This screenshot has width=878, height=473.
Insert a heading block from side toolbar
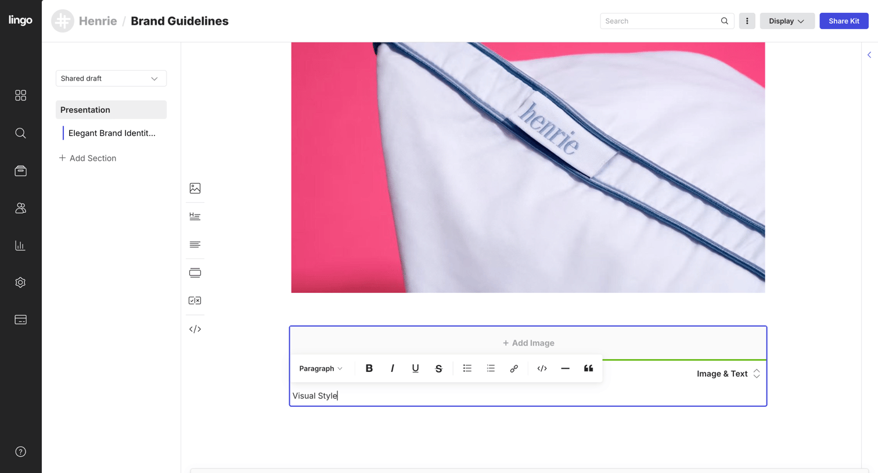(x=195, y=216)
